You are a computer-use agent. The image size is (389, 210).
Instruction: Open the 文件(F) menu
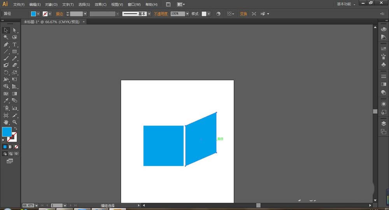(x=19, y=4)
